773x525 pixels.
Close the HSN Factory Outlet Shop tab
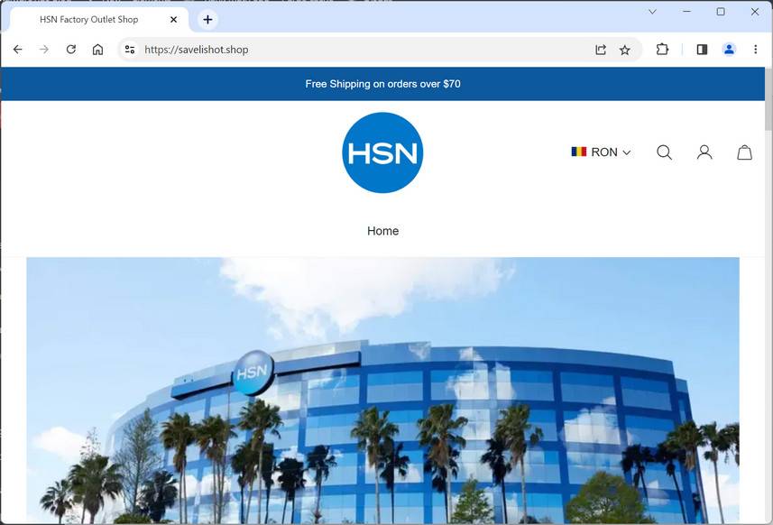pos(173,19)
